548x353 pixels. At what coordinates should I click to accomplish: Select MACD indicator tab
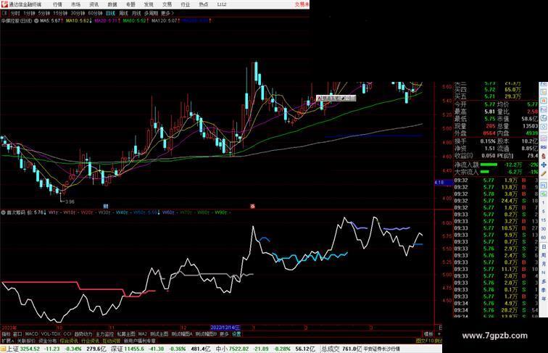[x=31, y=334]
